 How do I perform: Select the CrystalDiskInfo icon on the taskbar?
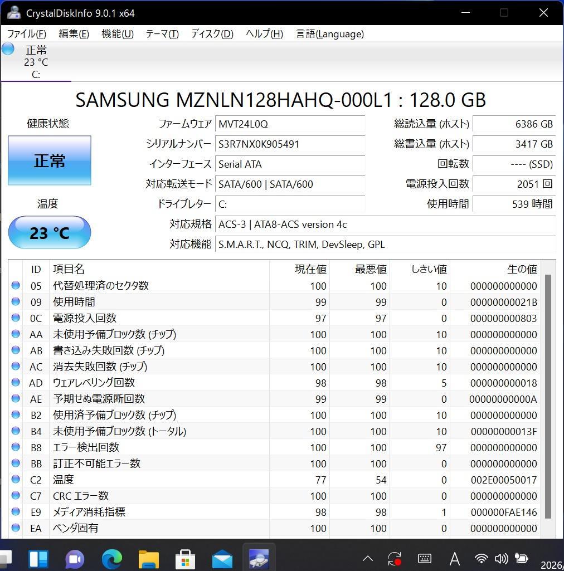pyautogui.click(x=259, y=558)
